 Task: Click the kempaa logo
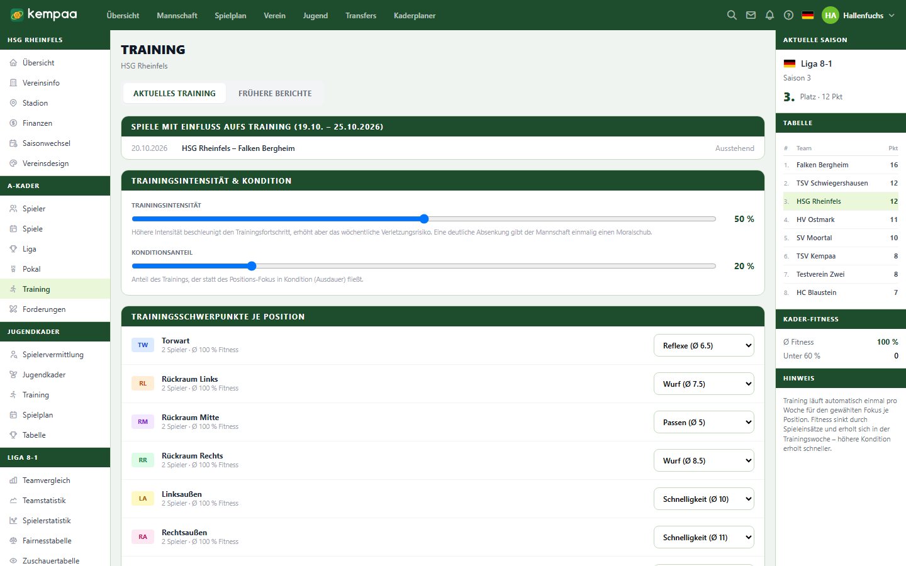(43, 14)
